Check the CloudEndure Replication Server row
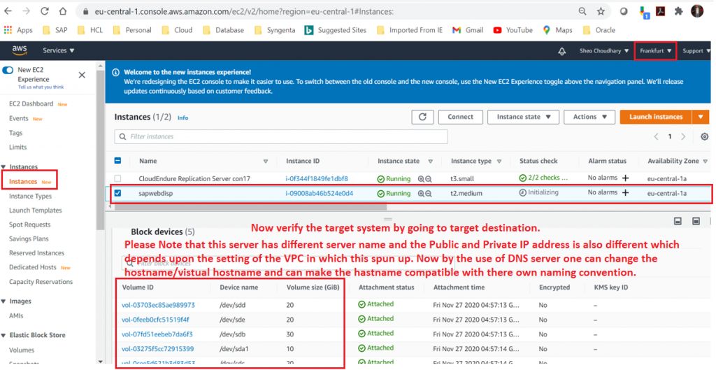This screenshot has height=391, width=716. [x=117, y=178]
